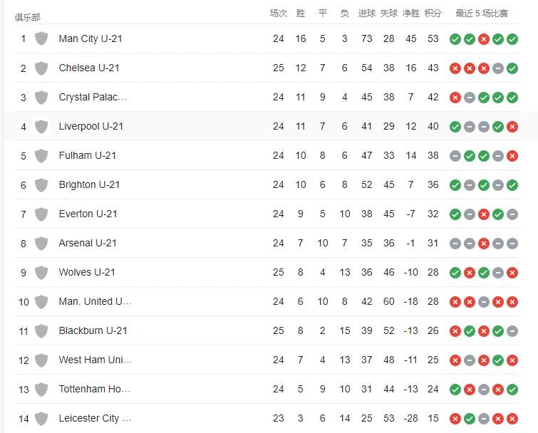Image resolution: width=538 pixels, height=433 pixels.
Task: Click the 俱乐部 club column header
Action: point(28,16)
